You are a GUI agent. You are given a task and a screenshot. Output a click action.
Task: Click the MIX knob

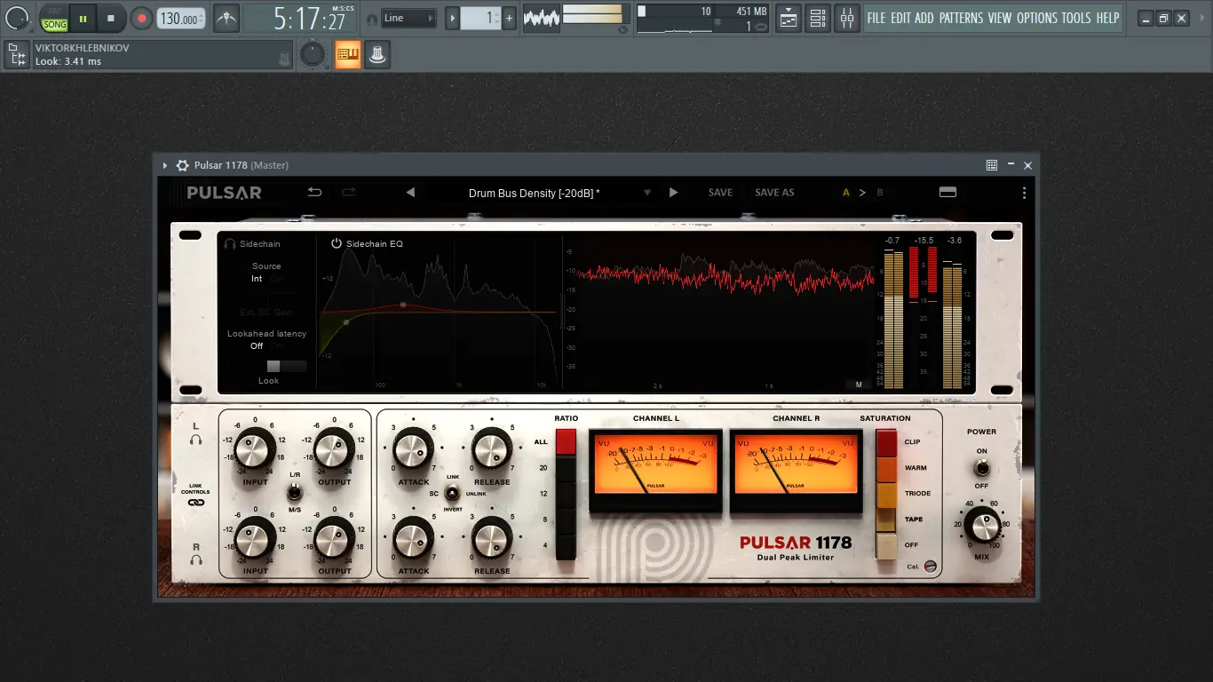(x=981, y=526)
